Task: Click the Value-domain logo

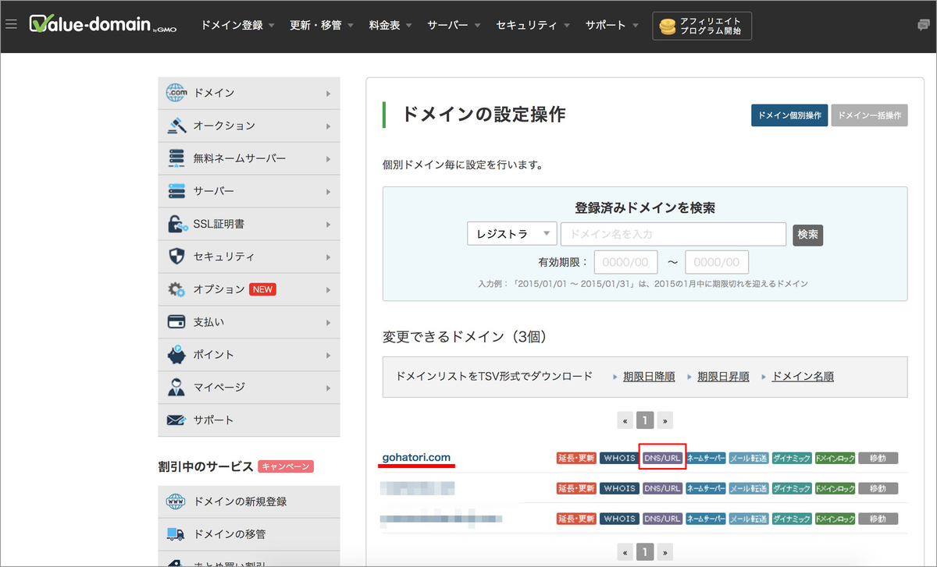Action: coord(104,24)
